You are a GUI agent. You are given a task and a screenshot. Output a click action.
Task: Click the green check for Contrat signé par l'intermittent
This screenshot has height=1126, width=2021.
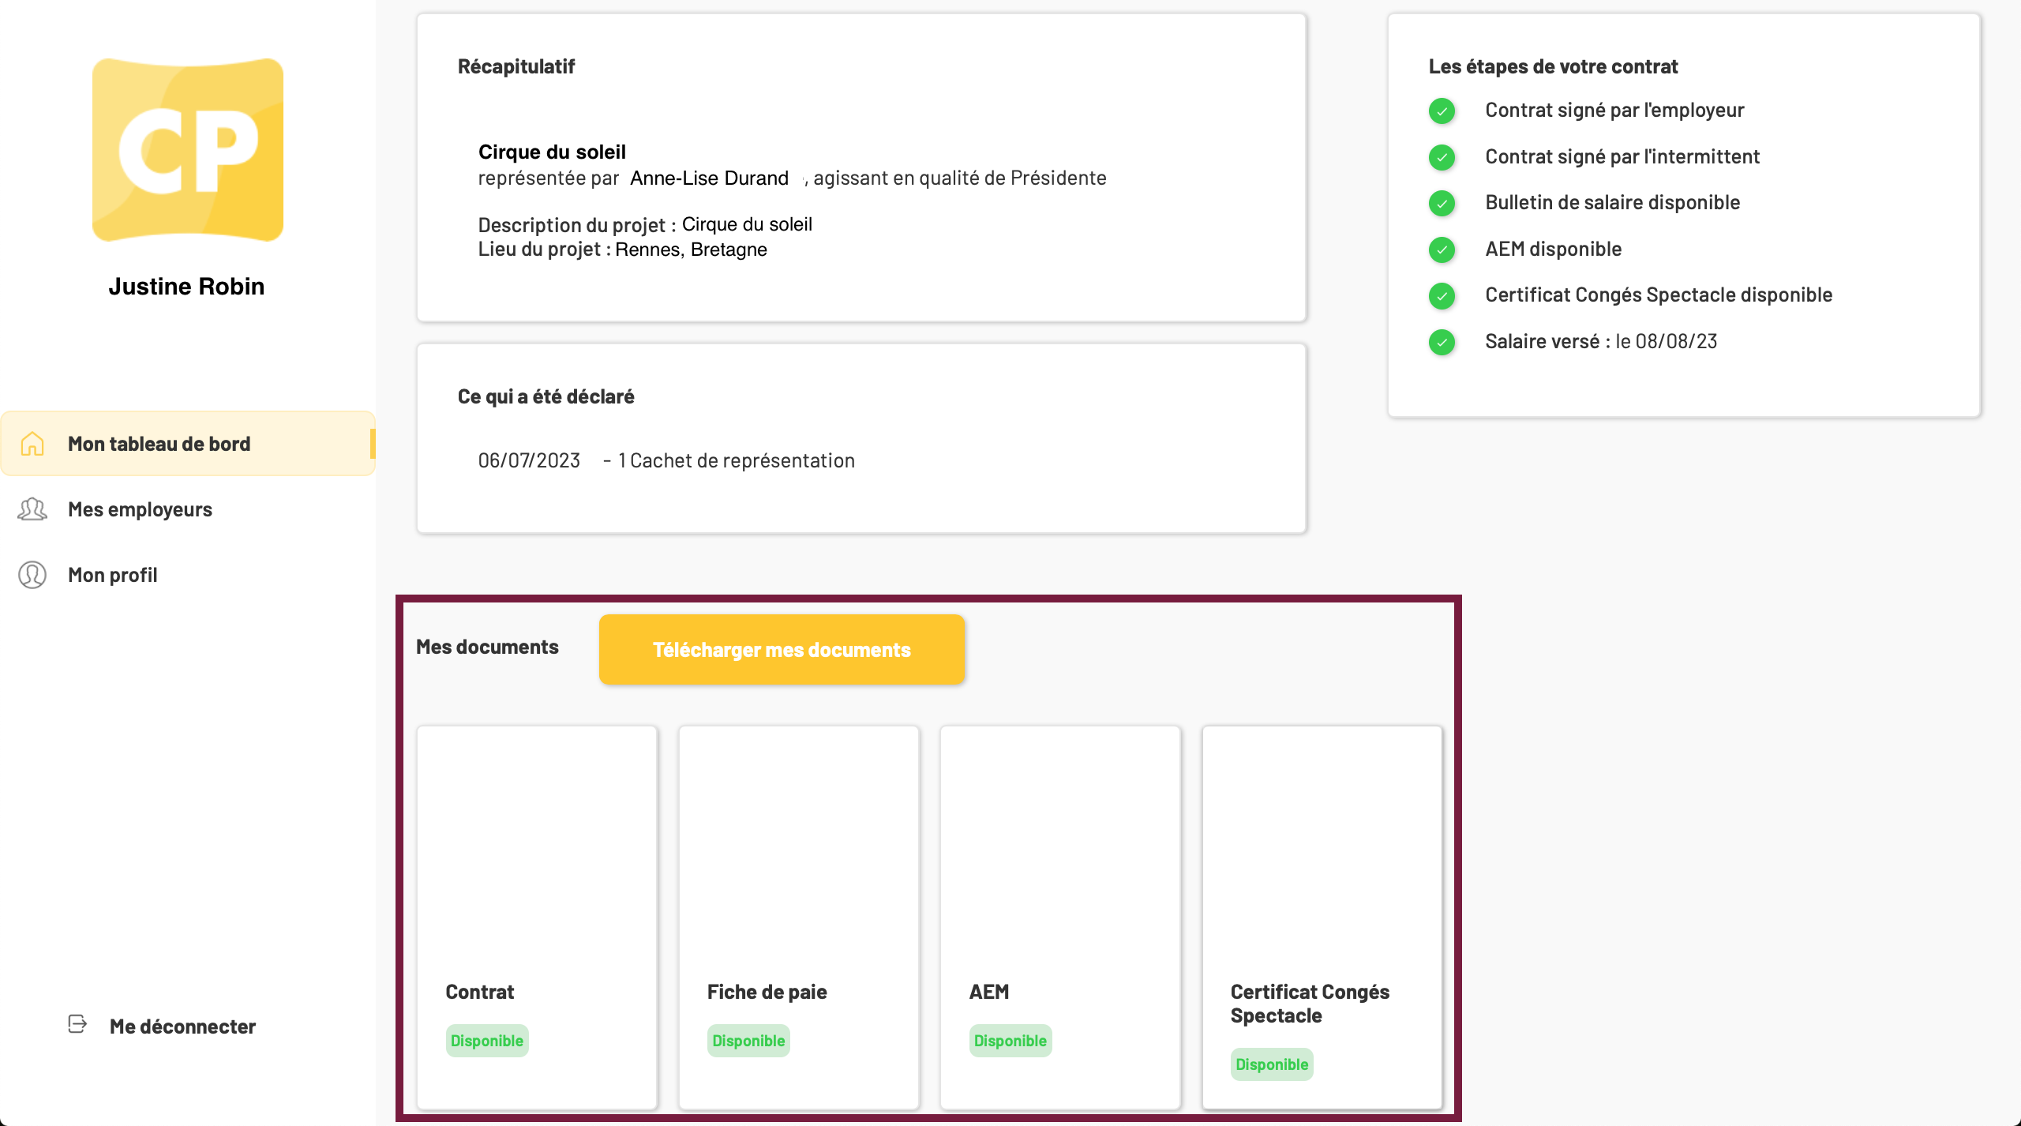click(x=1442, y=157)
